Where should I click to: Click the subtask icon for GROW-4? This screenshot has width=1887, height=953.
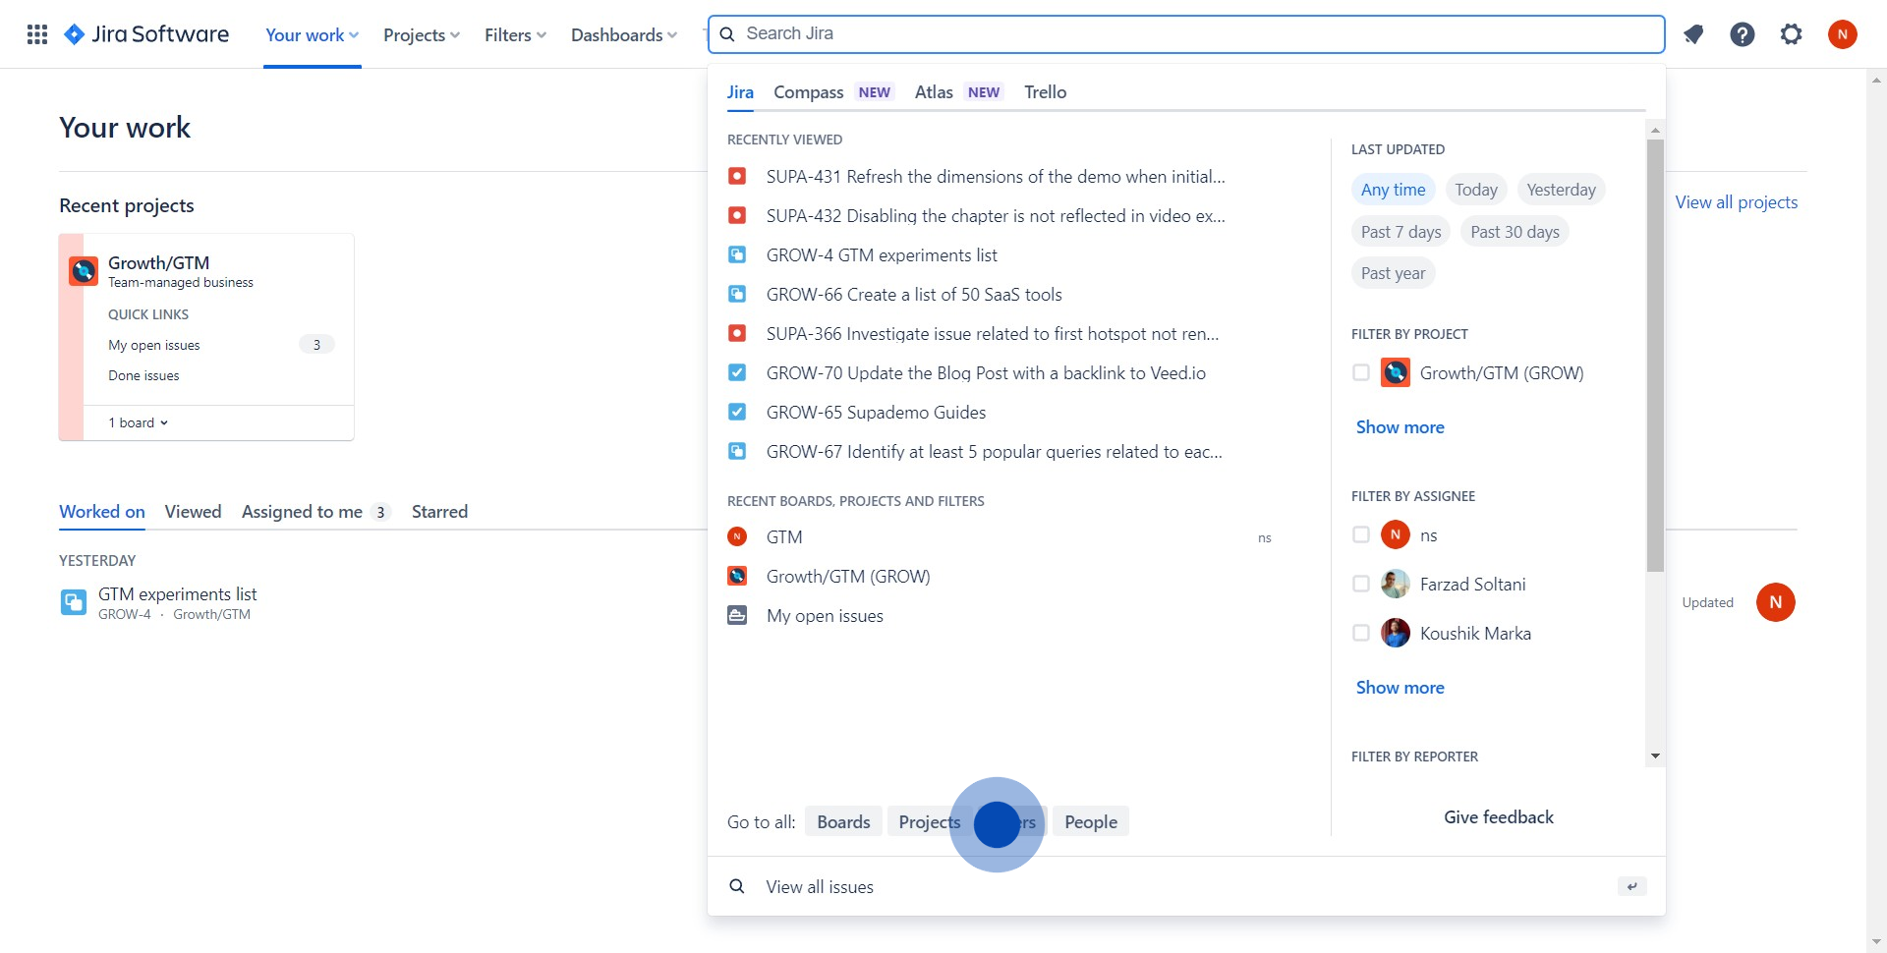737,254
